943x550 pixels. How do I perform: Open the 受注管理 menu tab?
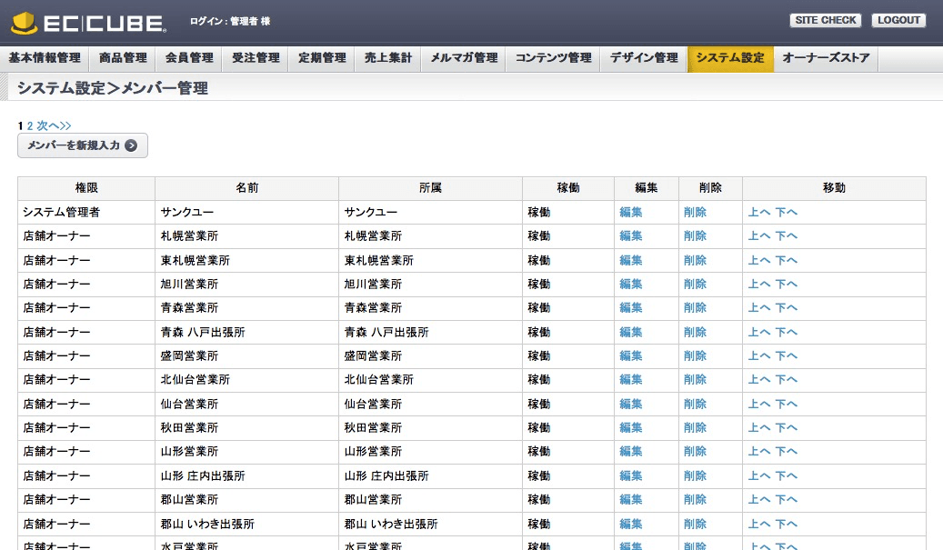pos(256,58)
